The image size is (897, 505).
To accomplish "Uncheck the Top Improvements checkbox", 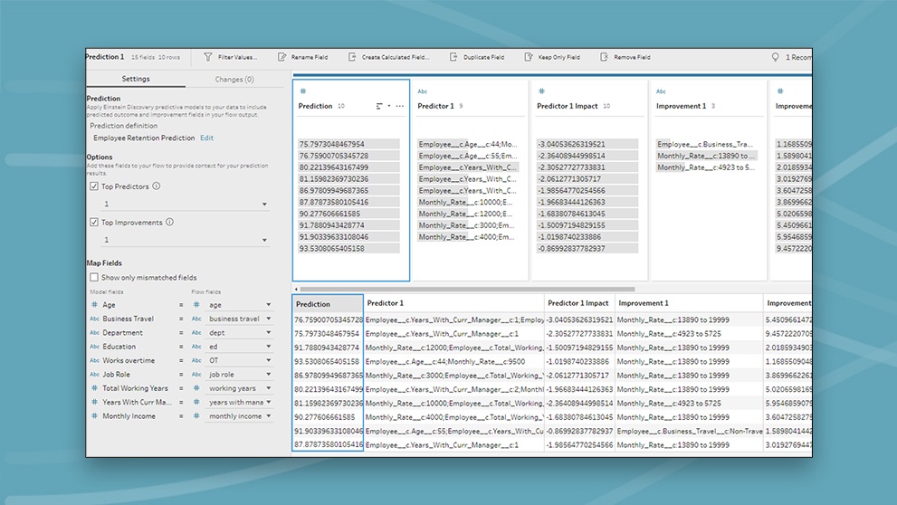I will click(94, 223).
